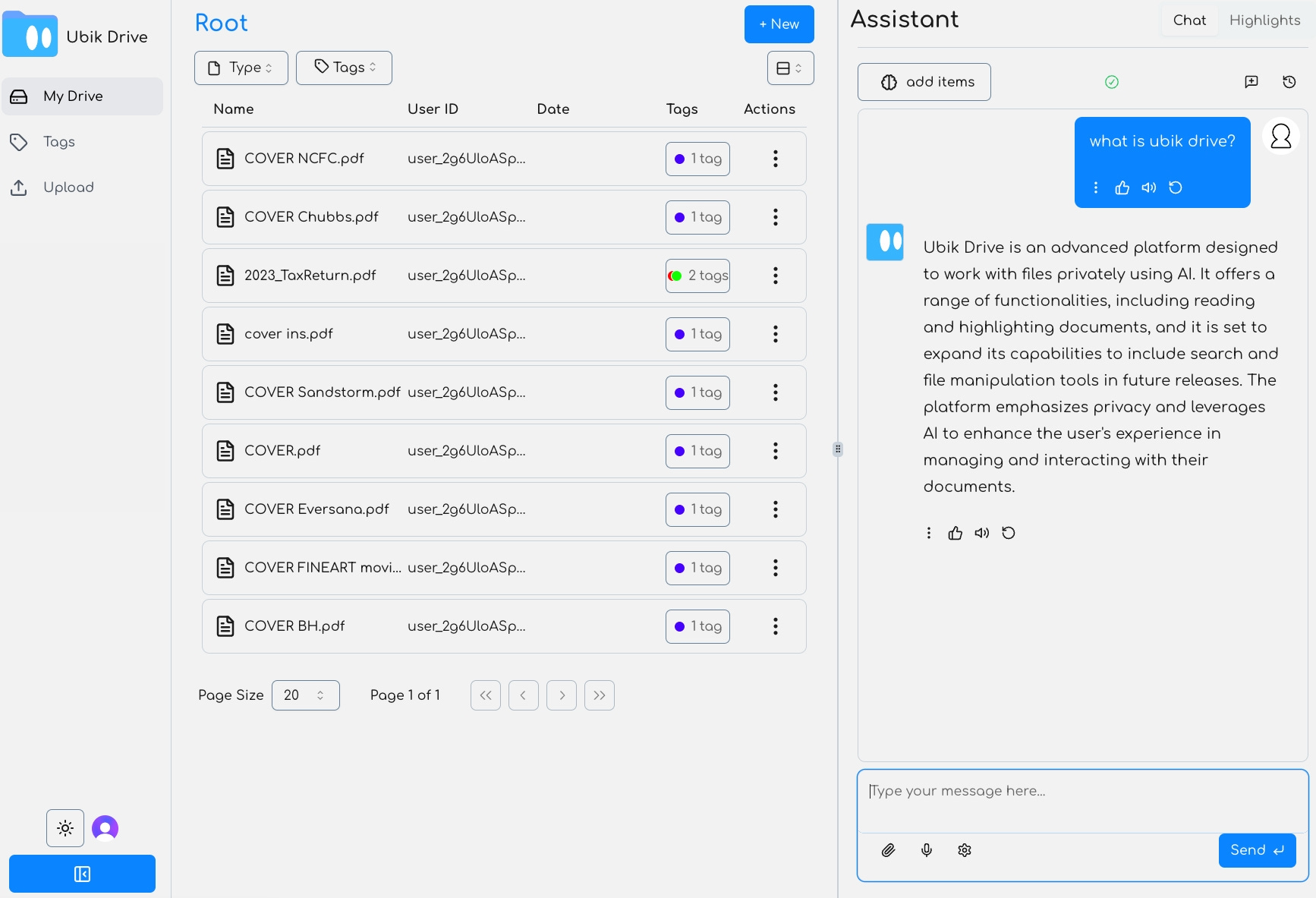Toggle light/dark theme sun icon
The image size is (1316, 898).
coord(65,828)
